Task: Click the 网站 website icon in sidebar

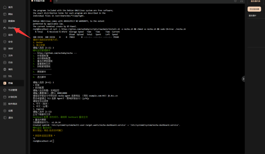Action: pos(5,14)
